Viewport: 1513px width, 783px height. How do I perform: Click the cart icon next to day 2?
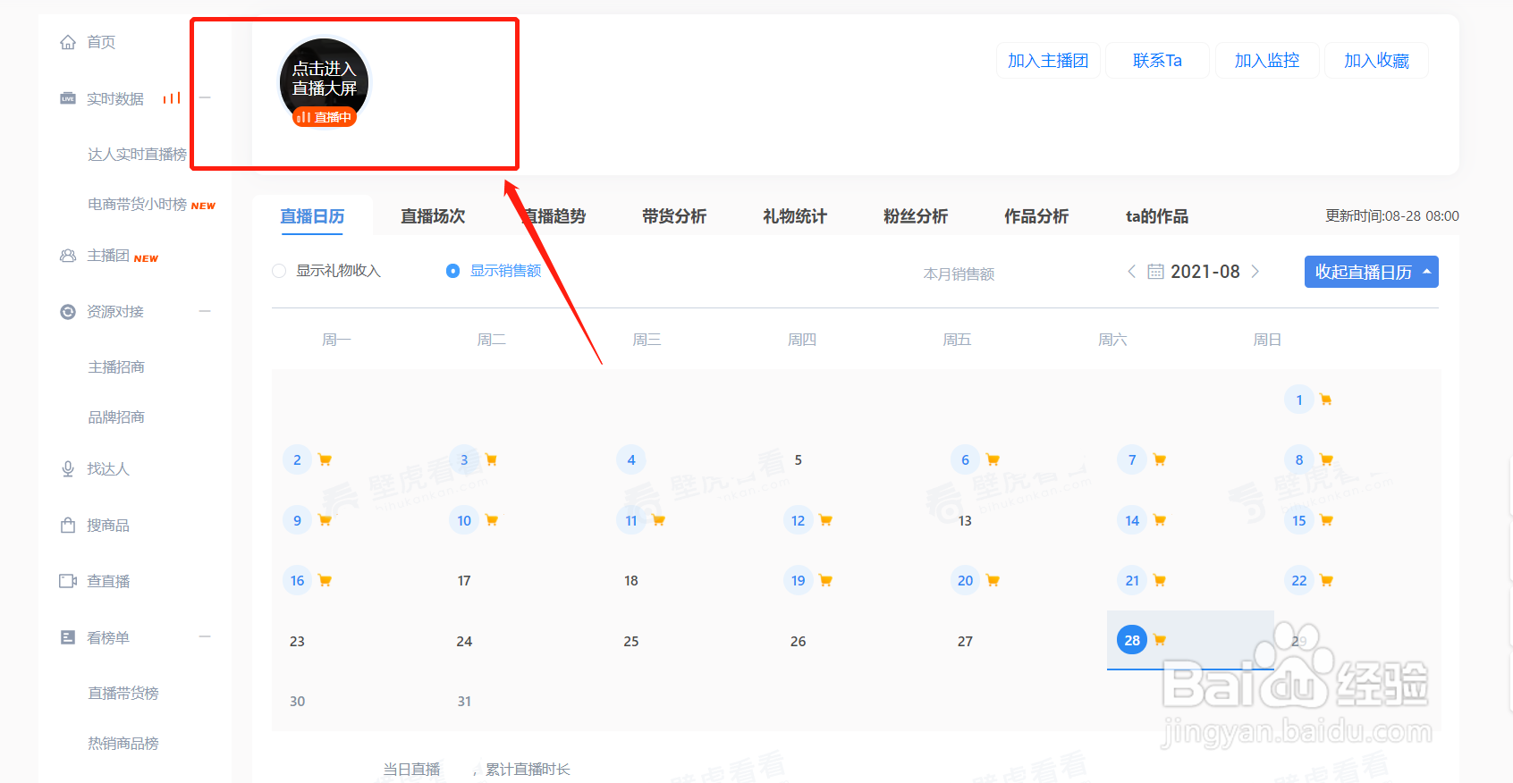pyautogui.click(x=325, y=459)
